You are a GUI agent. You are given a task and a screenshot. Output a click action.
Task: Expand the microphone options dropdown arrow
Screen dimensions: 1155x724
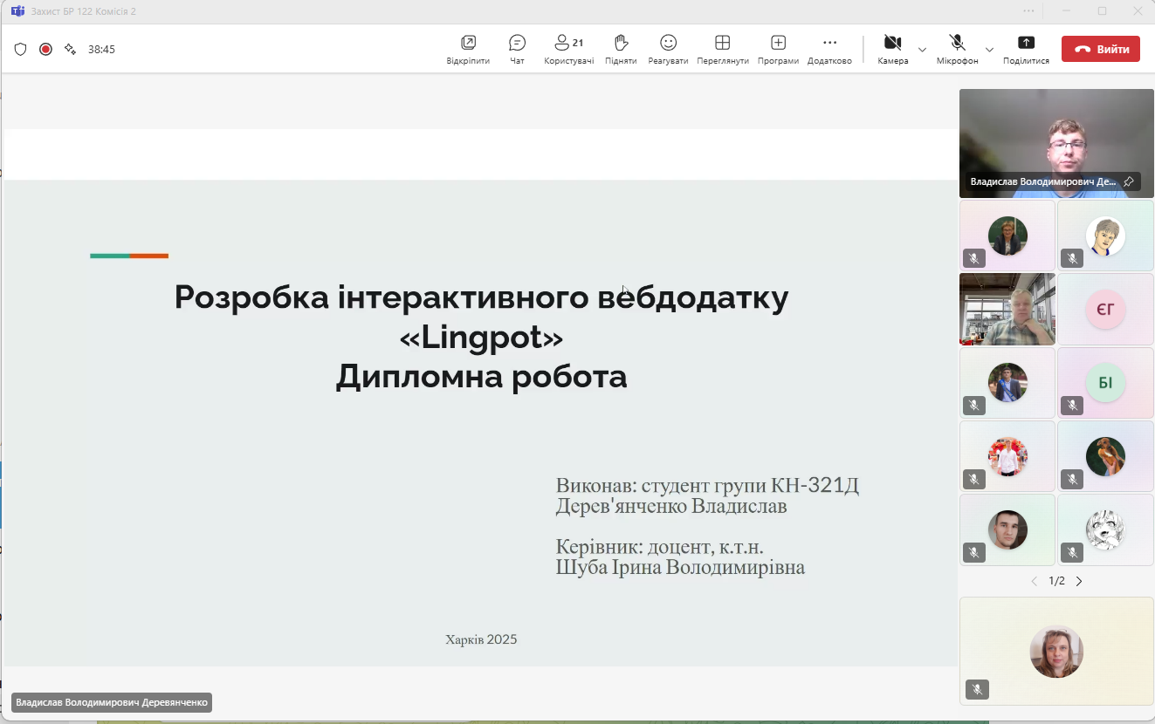click(989, 50)
